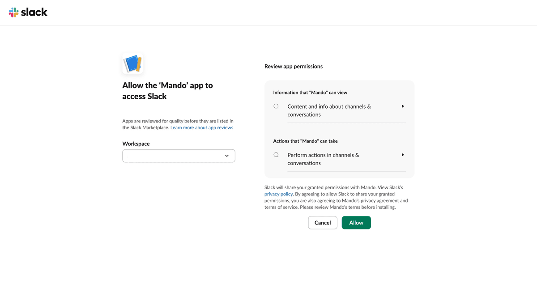The width and height of the screenshot is (537, 292).
Task: Click the 'Review app permissions' heading
Action: coord(294,66)
